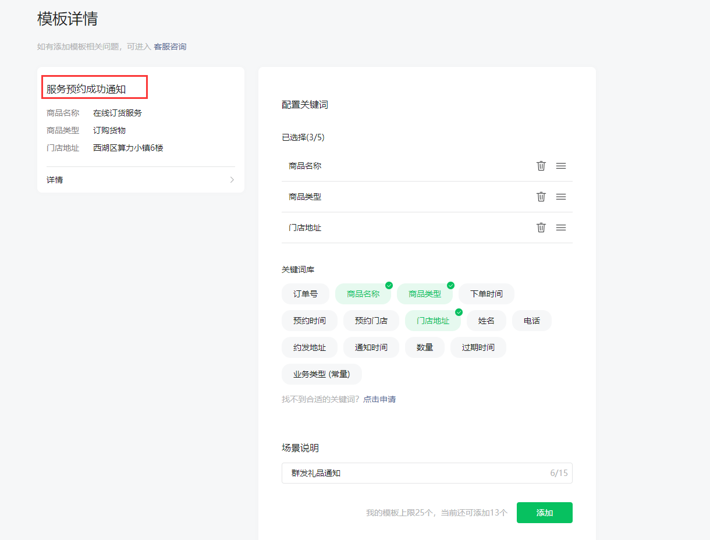Click the drag handle next to 门店地址
Viewport: 710px width, 540px height.
pos(560,228)
